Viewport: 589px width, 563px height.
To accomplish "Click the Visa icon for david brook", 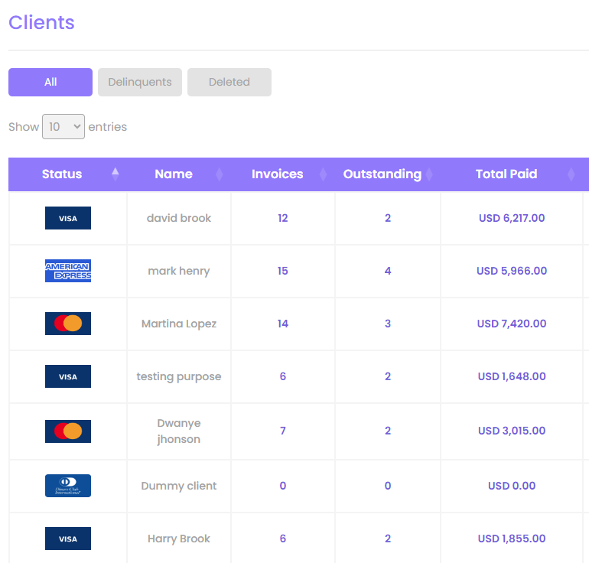I will pos(68,218).
